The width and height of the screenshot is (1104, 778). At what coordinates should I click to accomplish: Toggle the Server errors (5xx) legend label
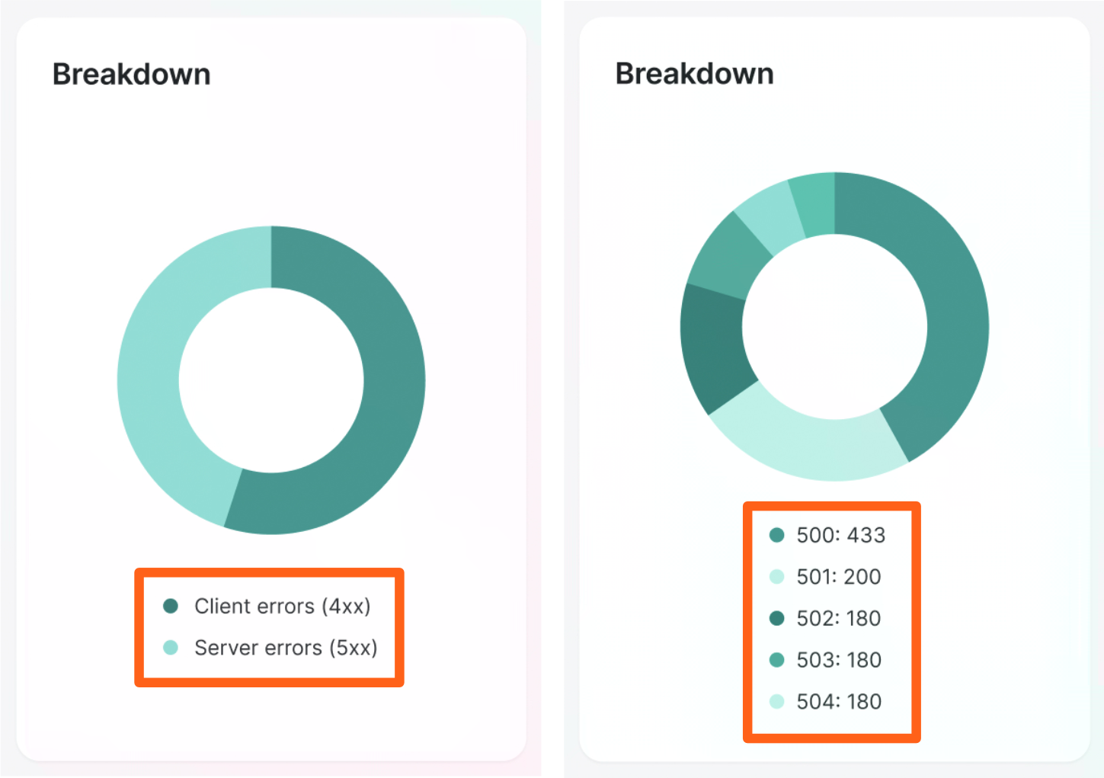point(286,648)
